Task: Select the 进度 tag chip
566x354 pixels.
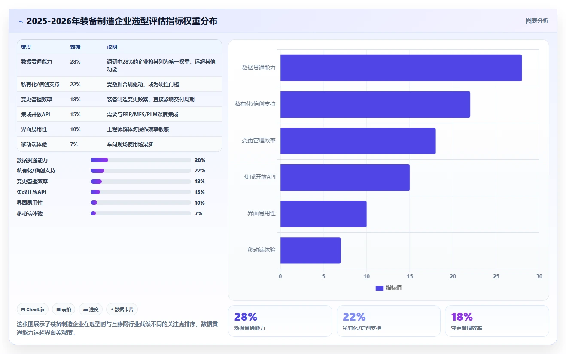Action: pos(91,309)
